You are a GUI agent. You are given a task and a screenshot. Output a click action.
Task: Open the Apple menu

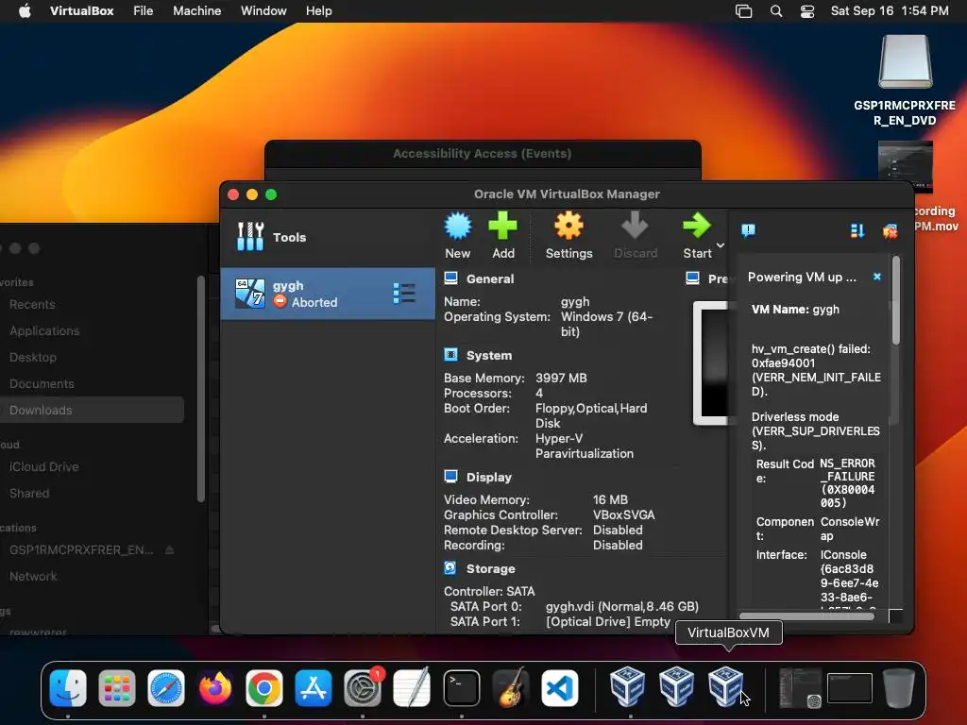25,10
